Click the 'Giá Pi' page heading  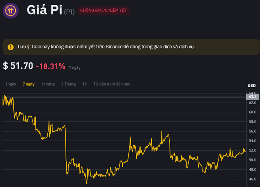tap(44, 10)
